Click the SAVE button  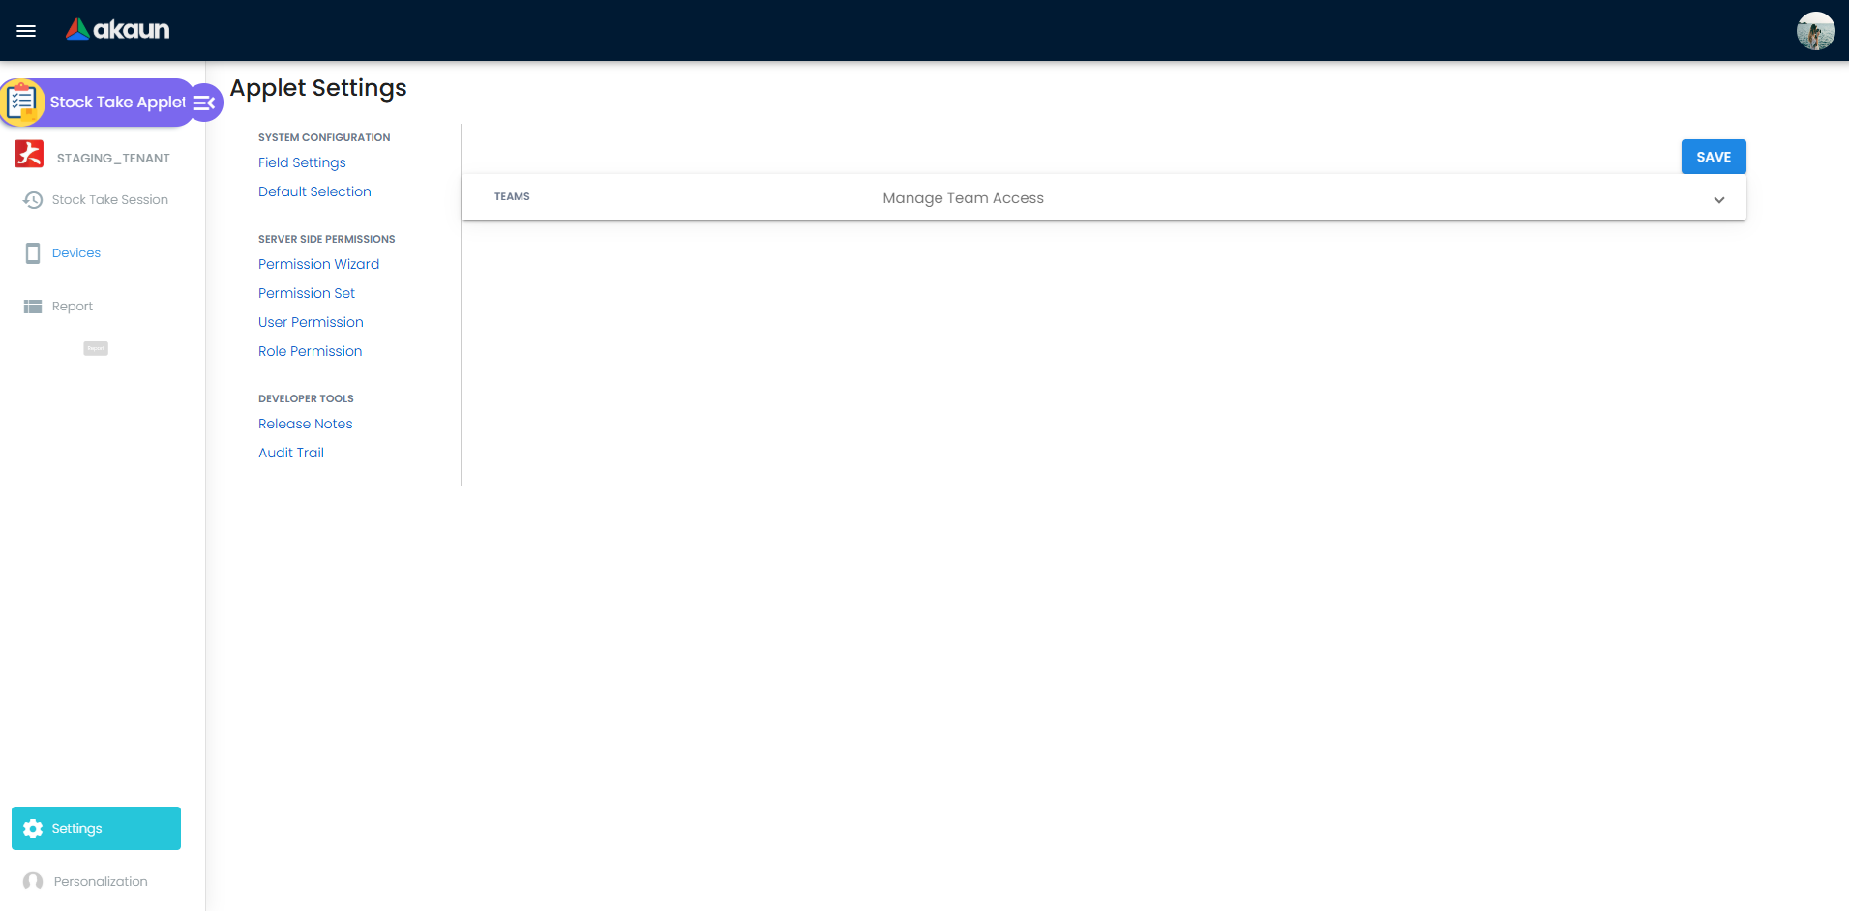pos(1713,156)
